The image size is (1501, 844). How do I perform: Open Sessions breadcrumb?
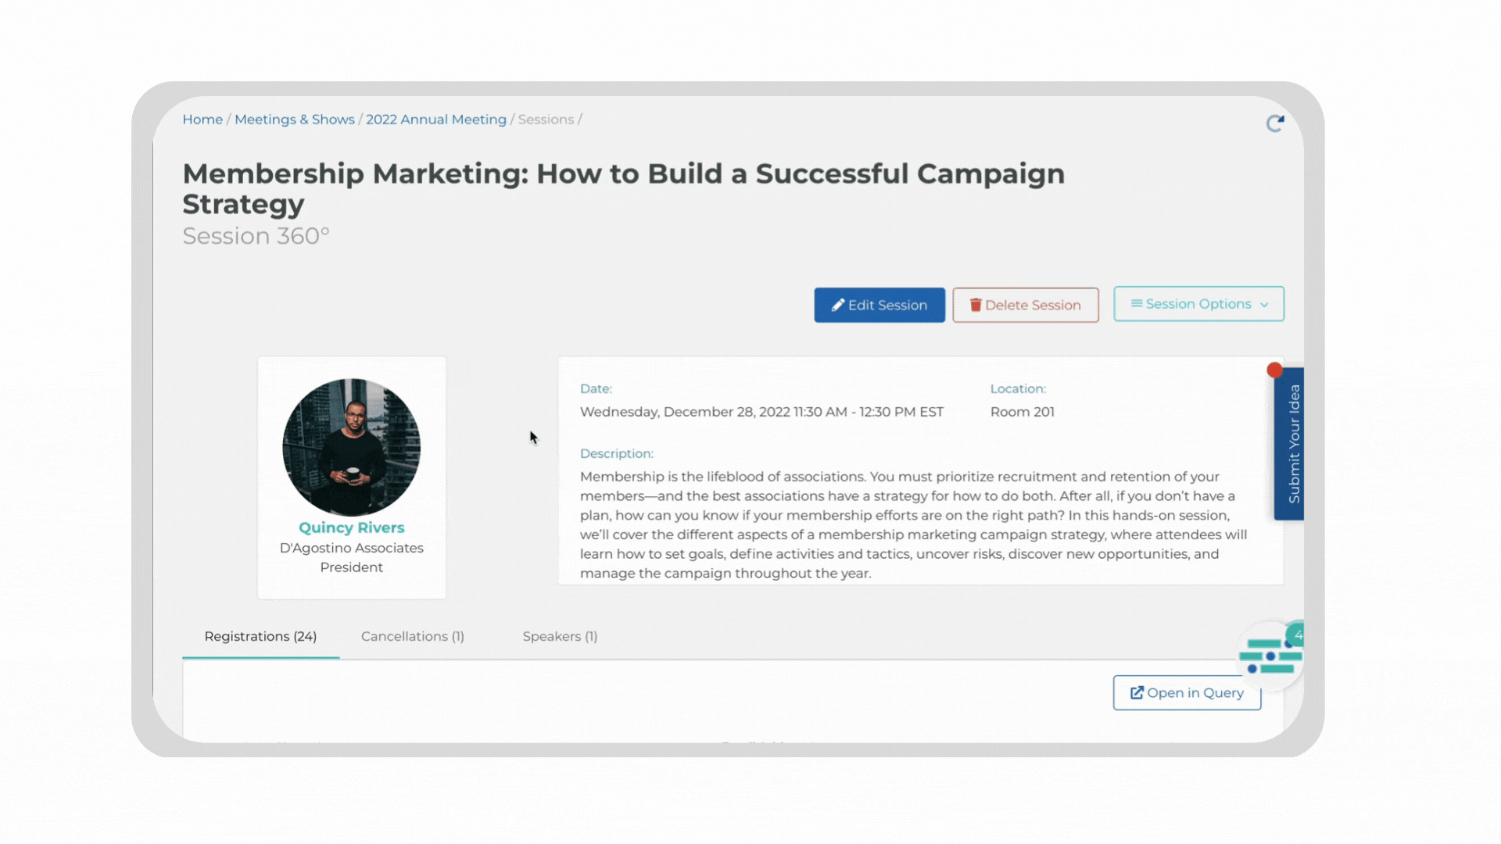pyautogui.click(x=546, y=120)
